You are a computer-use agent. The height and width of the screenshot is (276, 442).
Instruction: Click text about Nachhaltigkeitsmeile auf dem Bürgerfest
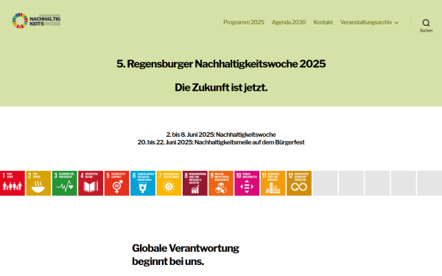[x=221, y=142]
